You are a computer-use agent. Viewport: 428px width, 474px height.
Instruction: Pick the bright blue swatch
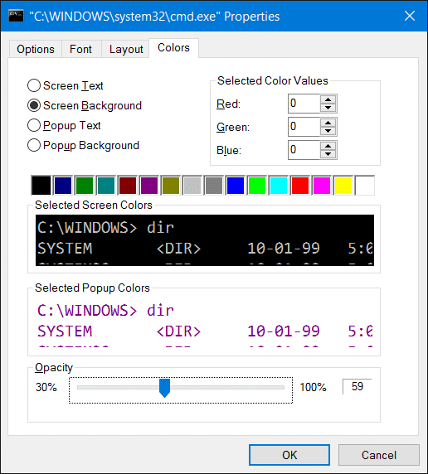click(x=236, y=186)
